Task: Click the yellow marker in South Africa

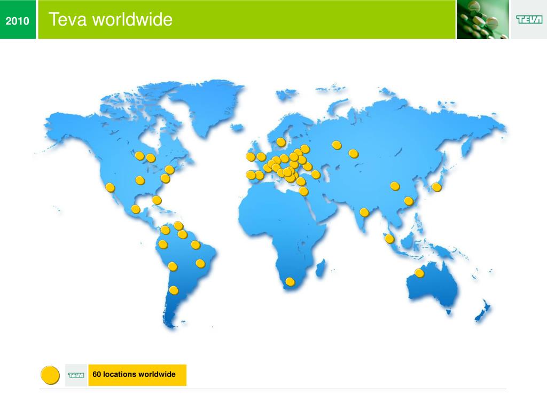Action: [290, 281]
